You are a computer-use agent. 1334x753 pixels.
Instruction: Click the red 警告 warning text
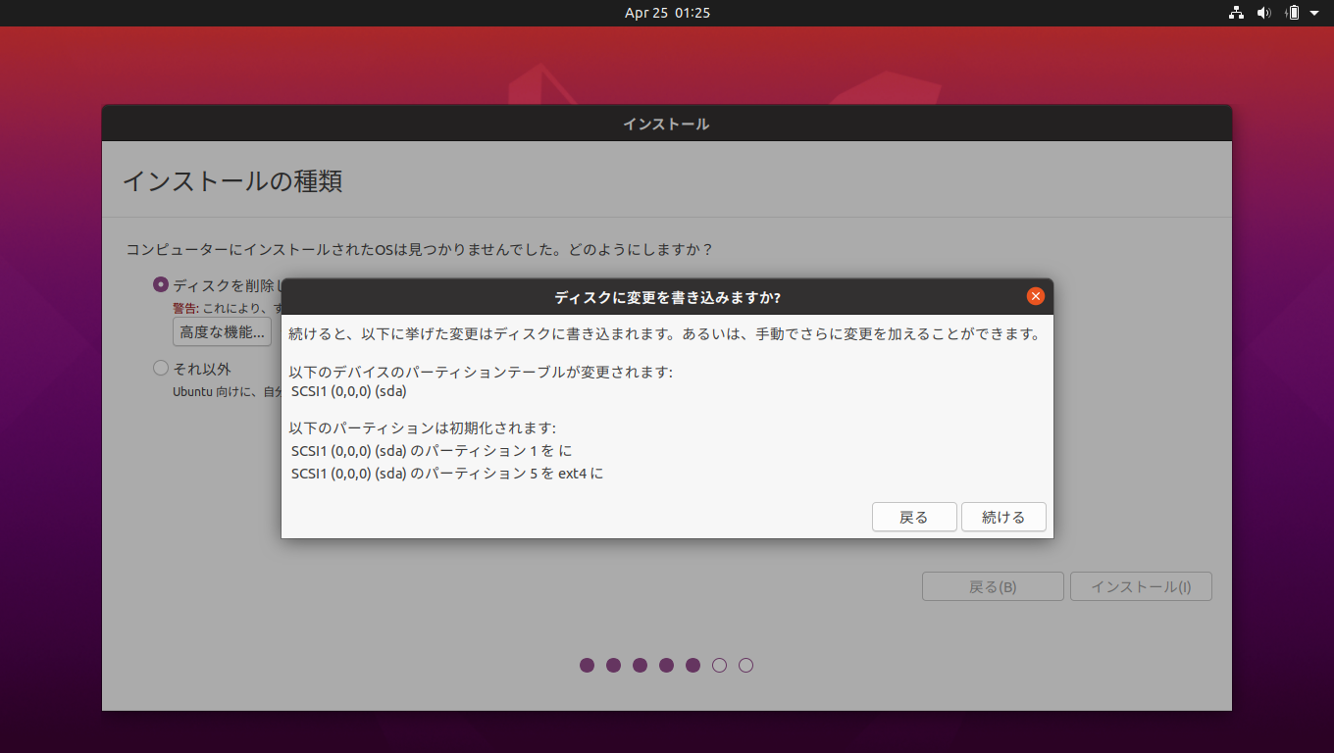coord(184,308)
